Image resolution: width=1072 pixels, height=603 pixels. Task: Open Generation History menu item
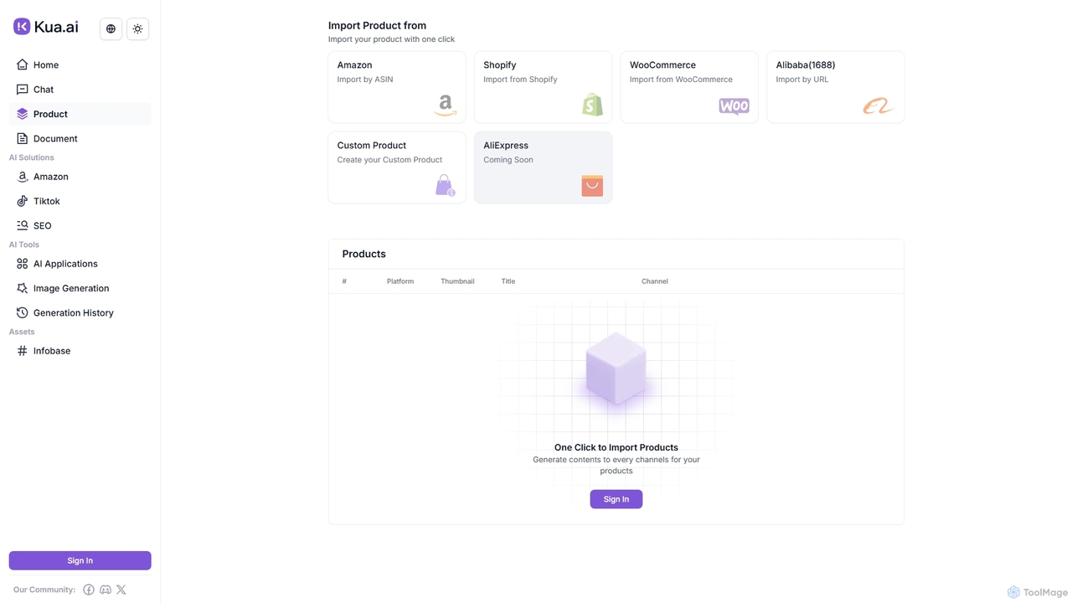80,312
